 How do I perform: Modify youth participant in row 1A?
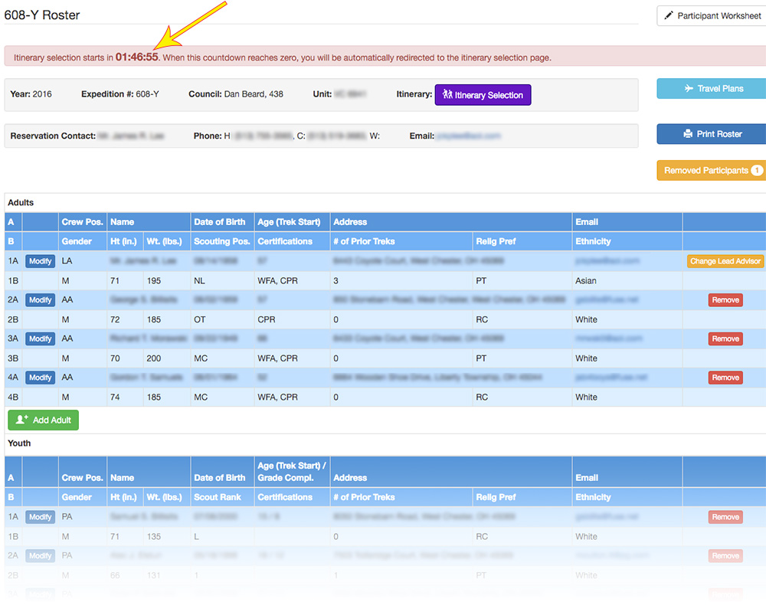(40, 517)
